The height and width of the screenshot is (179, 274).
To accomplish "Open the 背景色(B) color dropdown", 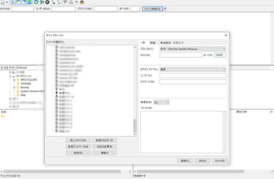I will pyautogui.click(x=161, y=102).
